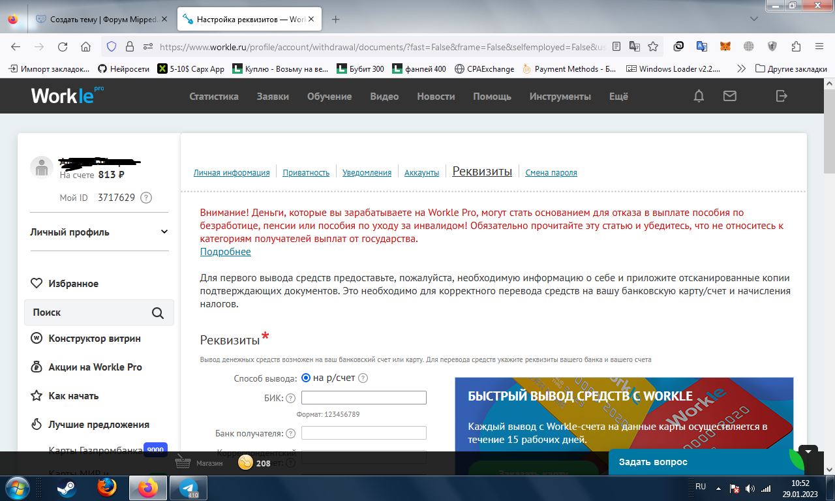
Task: Click the Магазин basket icon
Action: (183, 463)
